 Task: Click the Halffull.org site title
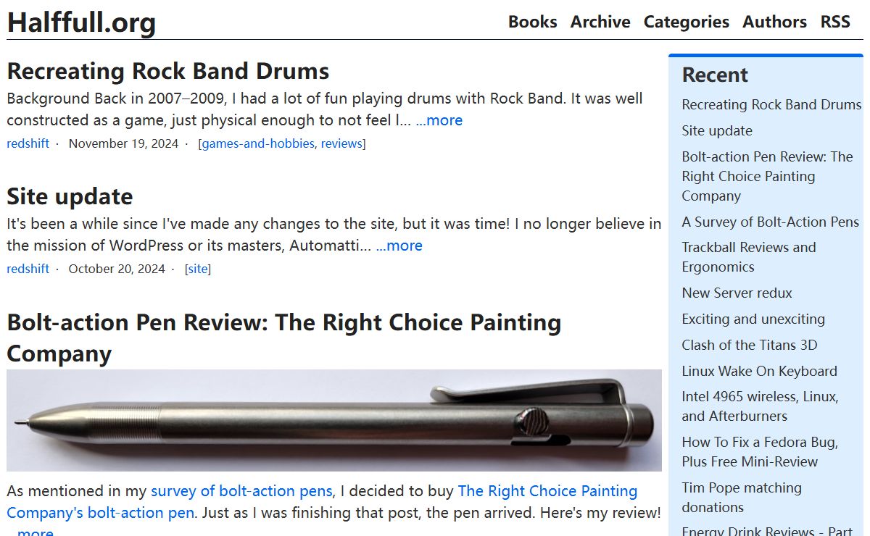click(x=81, y=22)
